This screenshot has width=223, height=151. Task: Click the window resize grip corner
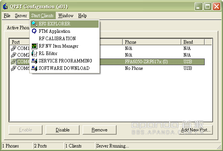pyautogui.click(x=219, y=147)
